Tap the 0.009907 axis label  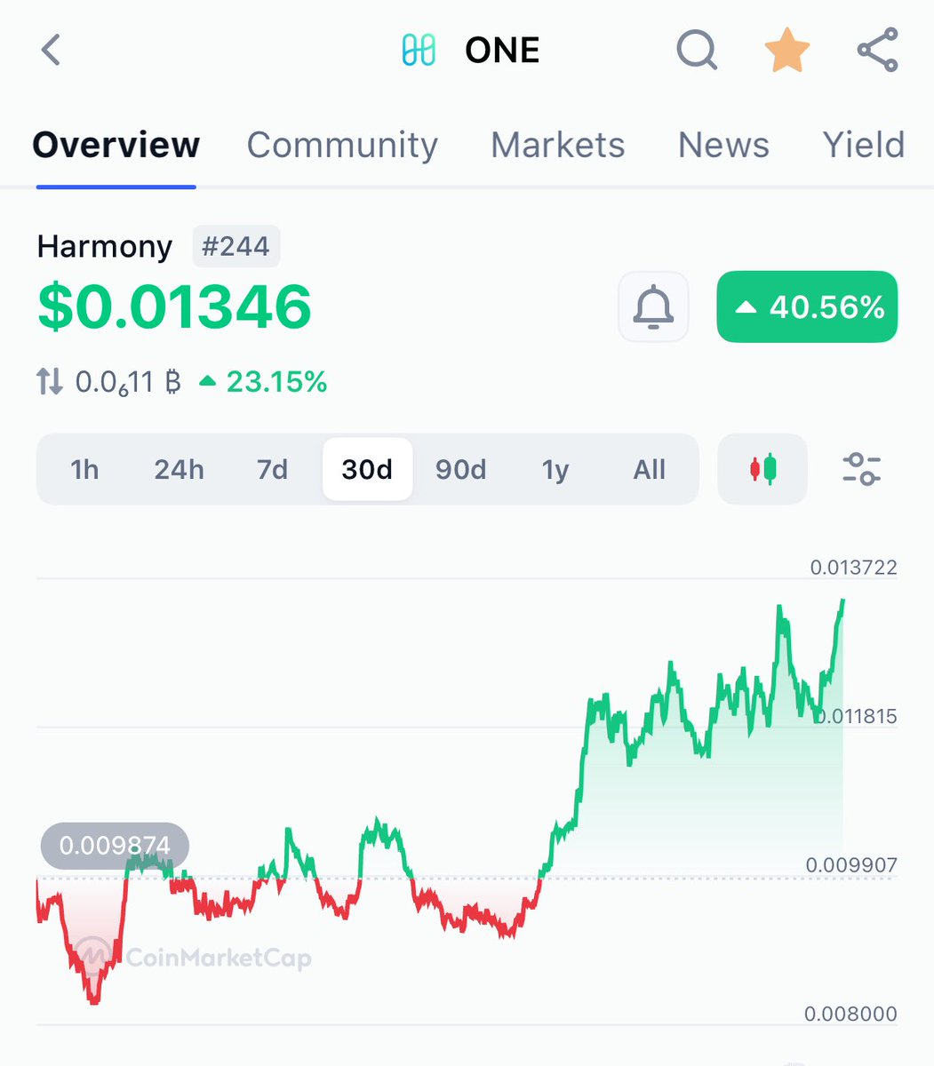tap(851, 865)
